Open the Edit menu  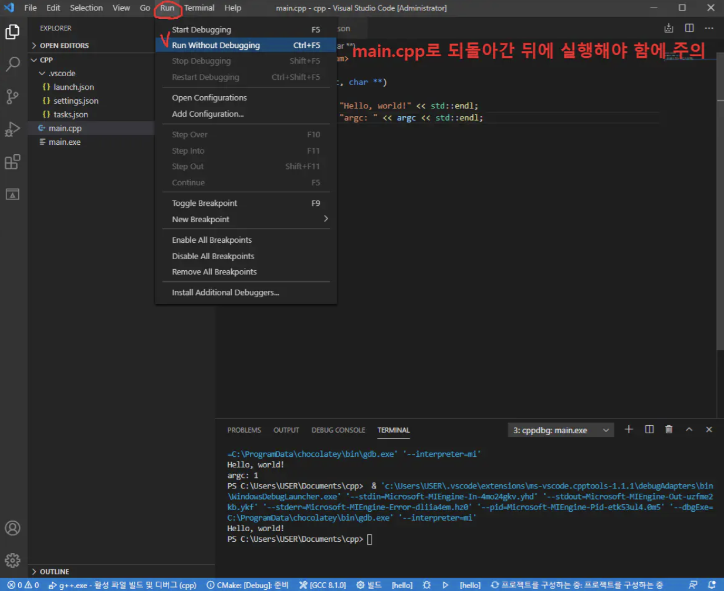pyautogui.click(x=53, y=8)
